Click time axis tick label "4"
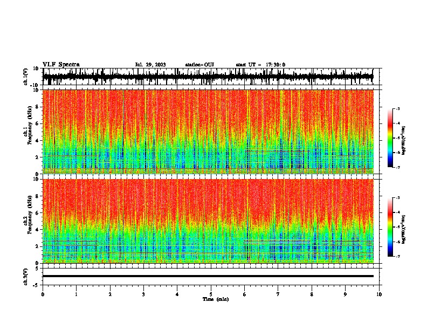 (x=177, y=294)
